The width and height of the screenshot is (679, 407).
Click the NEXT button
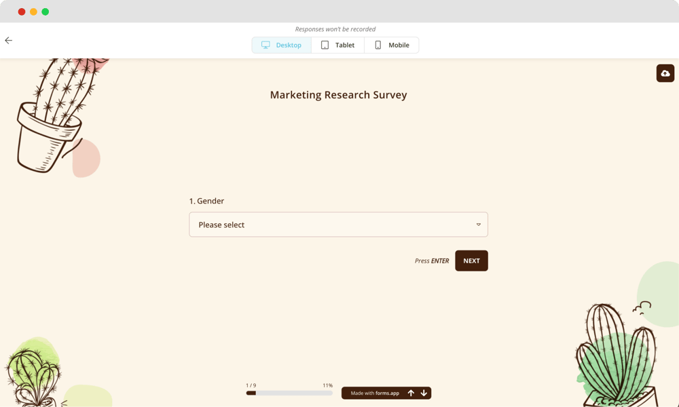pyautogui.click(x=471, y=260)
